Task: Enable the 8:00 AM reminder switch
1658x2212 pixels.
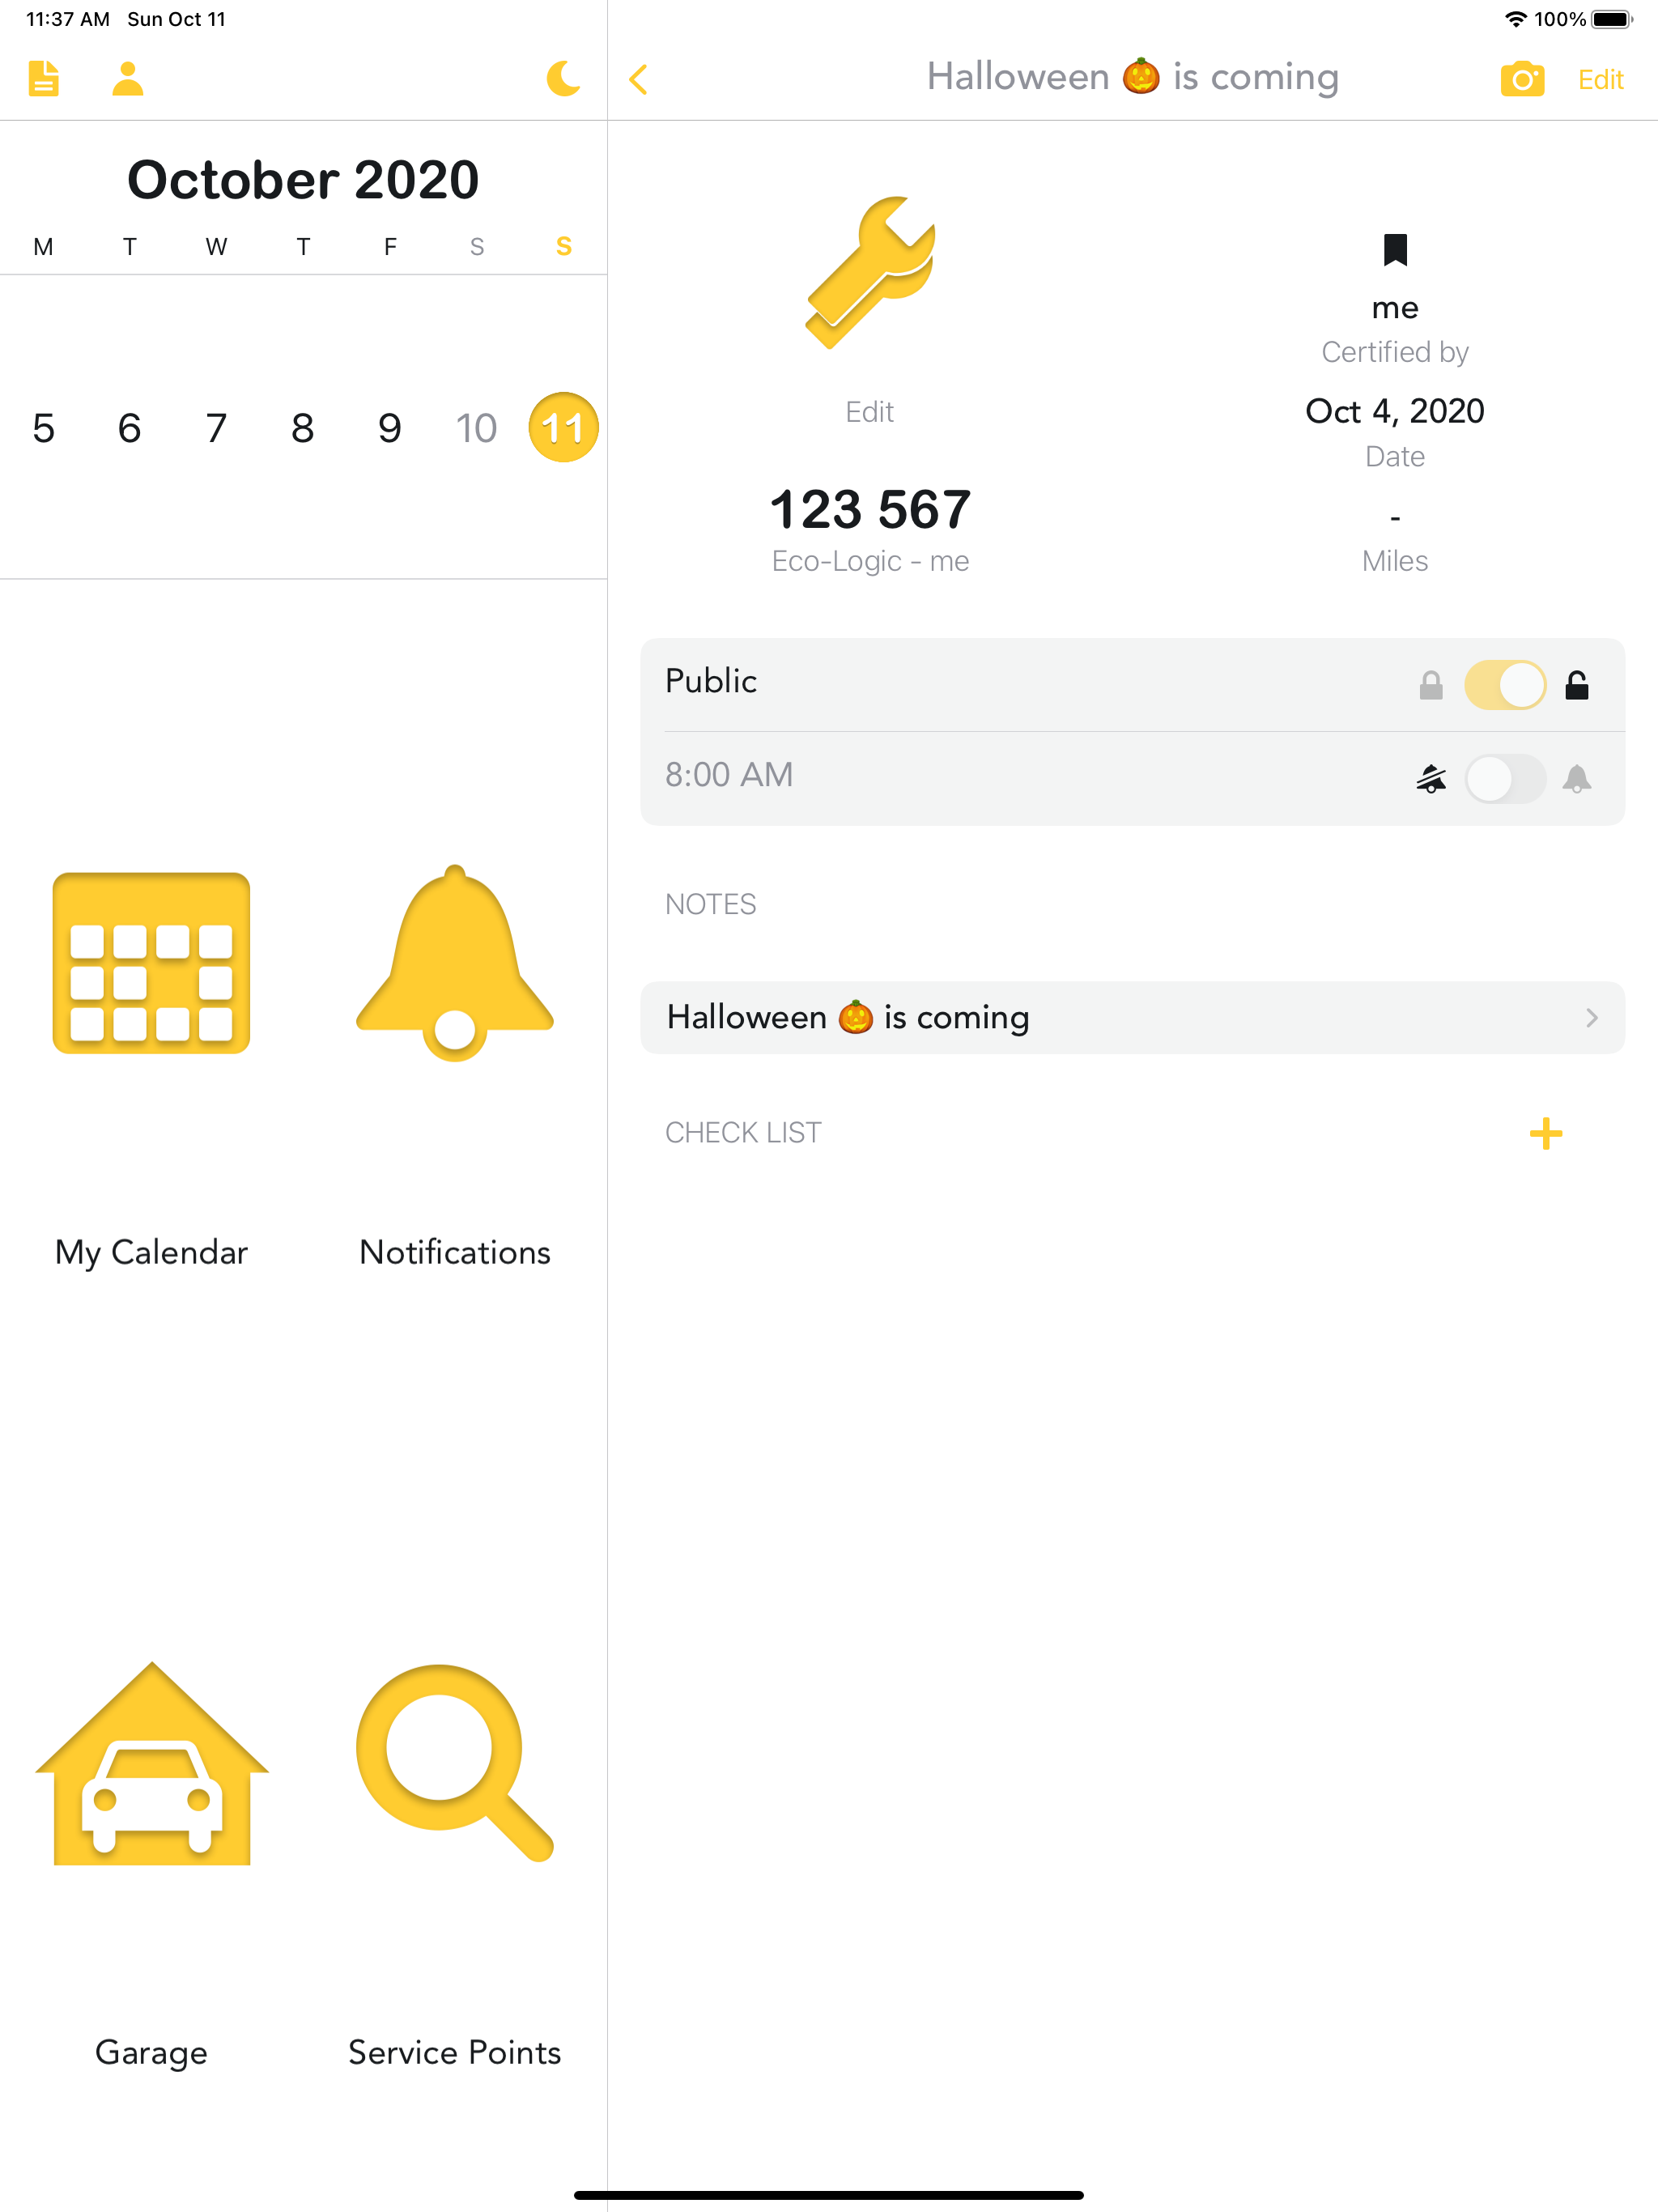Action: coord(1504,778)
